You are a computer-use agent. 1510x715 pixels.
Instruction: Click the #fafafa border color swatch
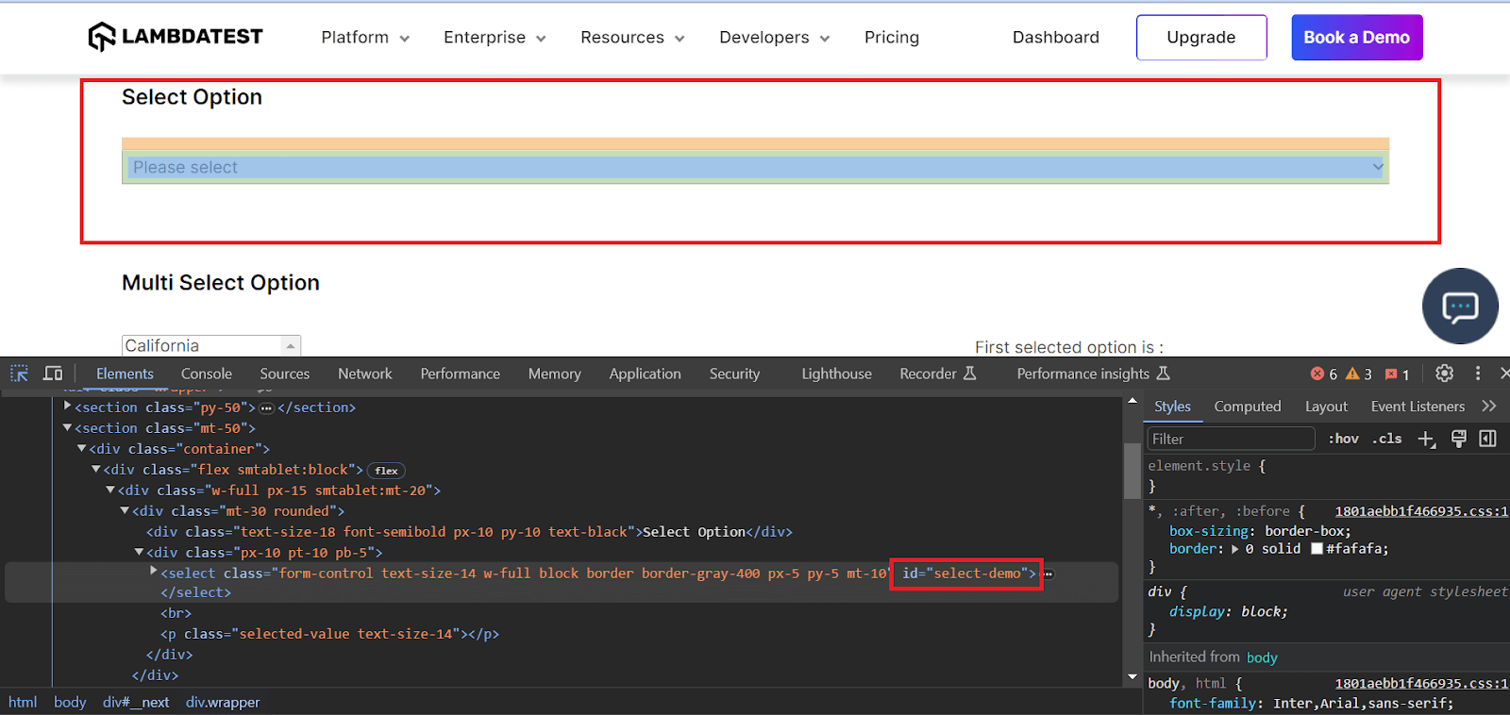pos(1317,549)
